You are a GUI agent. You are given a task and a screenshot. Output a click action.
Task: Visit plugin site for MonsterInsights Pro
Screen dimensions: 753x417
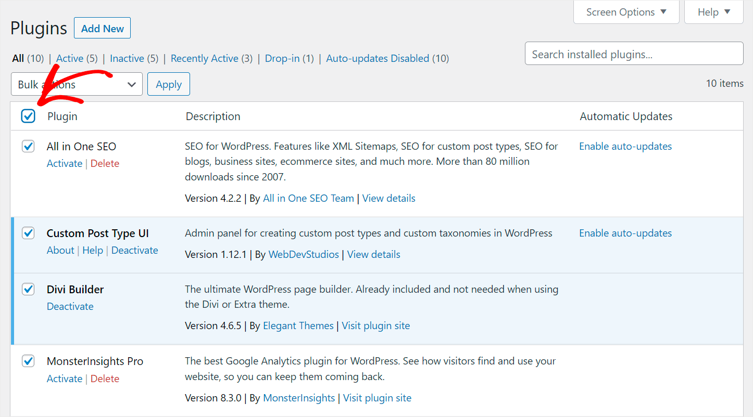378,398
